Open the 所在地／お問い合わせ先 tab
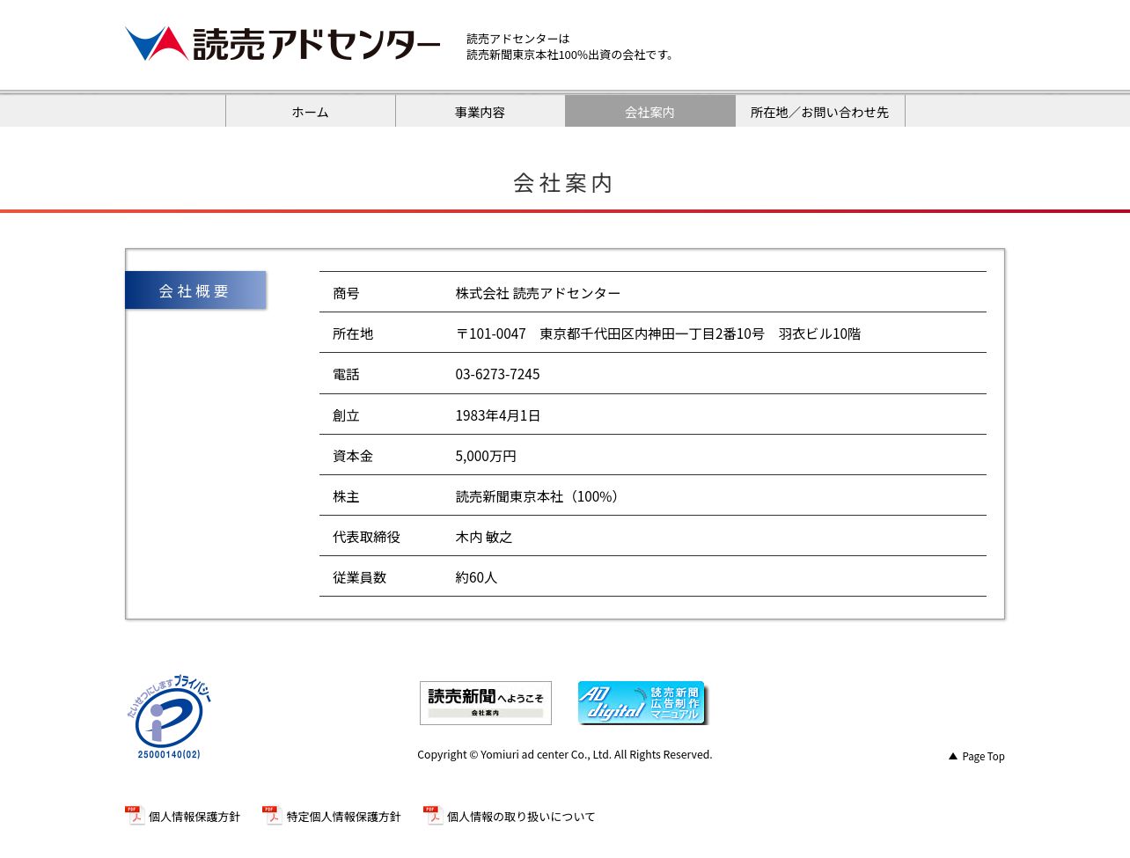The image size is (1130, 858). tap(820, 112)
